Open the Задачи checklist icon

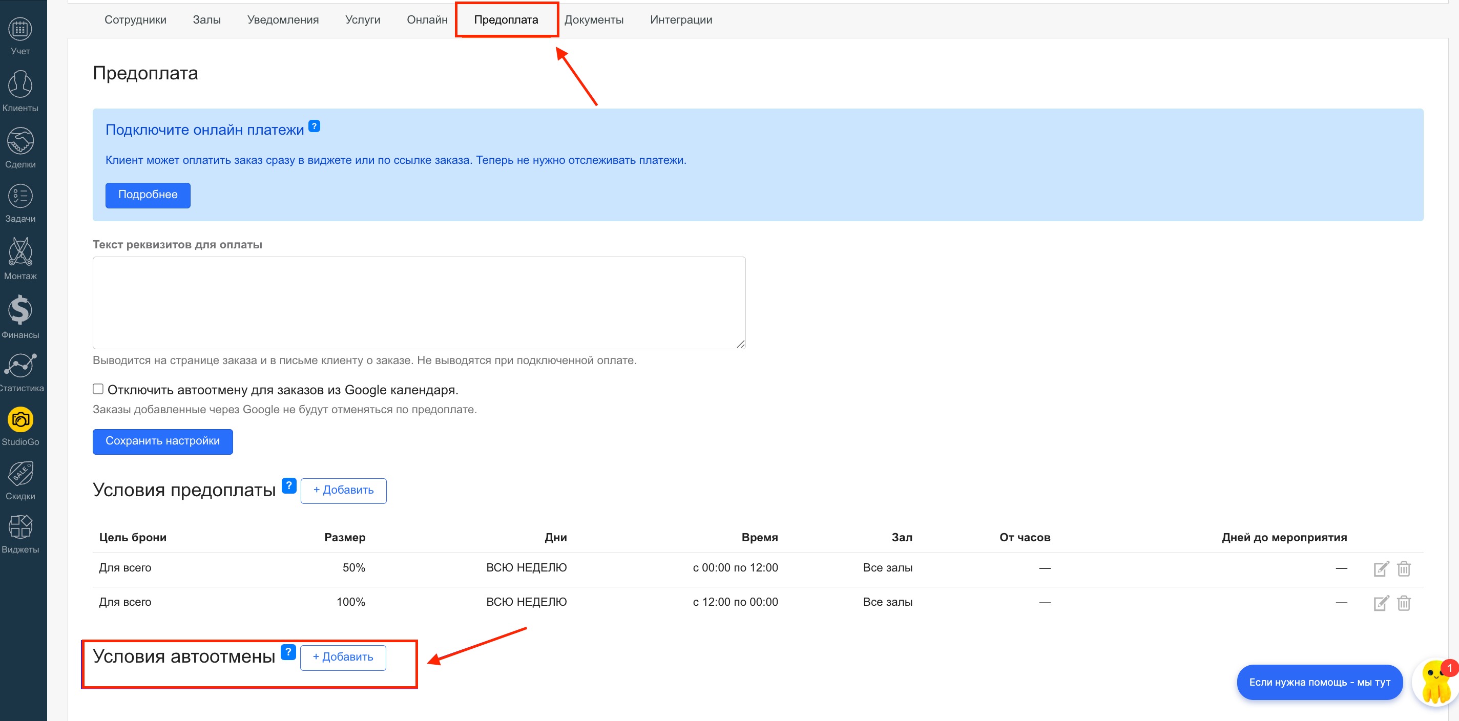coord(20,197)
